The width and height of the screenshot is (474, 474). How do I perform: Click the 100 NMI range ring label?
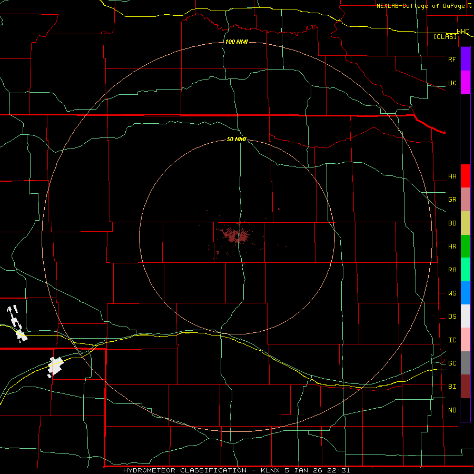[x=236, y=42]
